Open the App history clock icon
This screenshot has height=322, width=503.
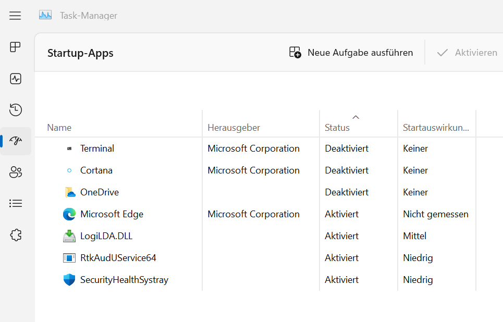[x=16, y=110]
